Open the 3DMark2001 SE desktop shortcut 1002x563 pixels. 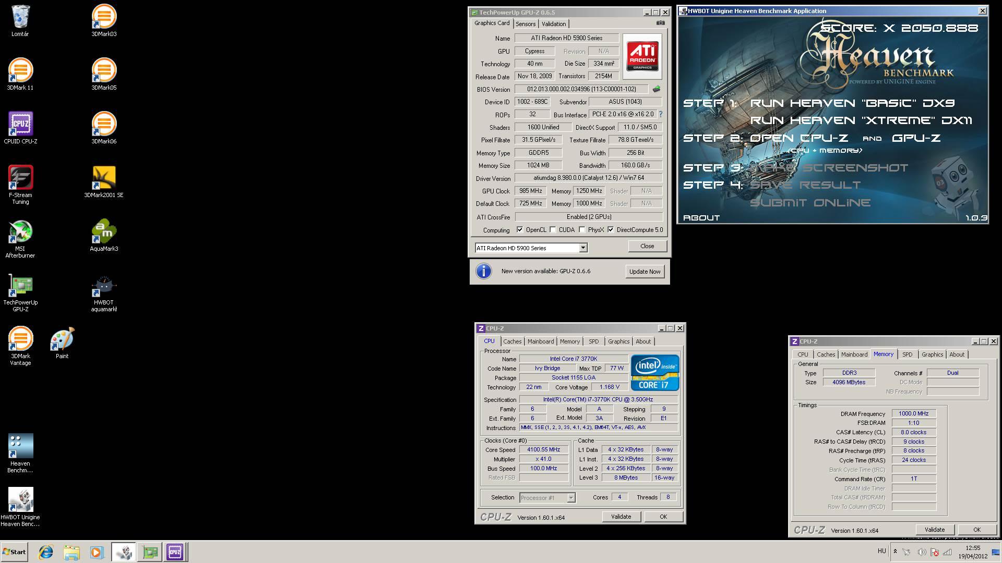(104, 182)
